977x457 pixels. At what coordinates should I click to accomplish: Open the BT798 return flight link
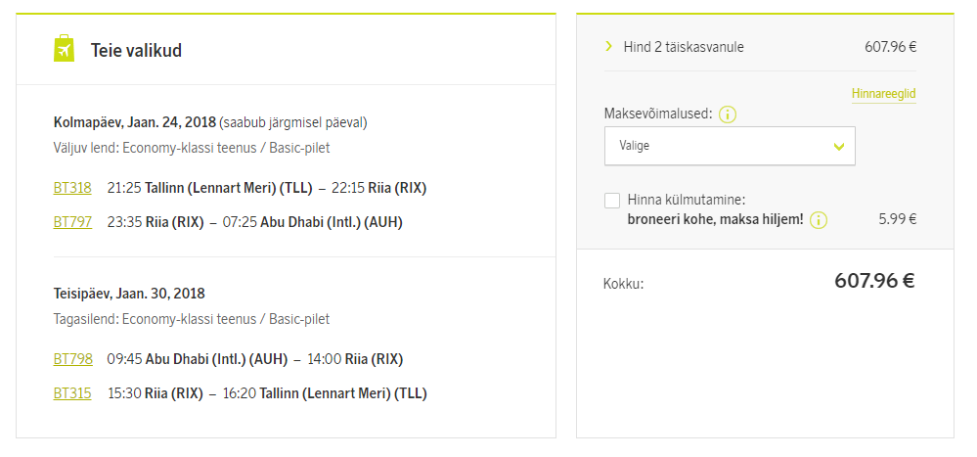coord(72,359)
